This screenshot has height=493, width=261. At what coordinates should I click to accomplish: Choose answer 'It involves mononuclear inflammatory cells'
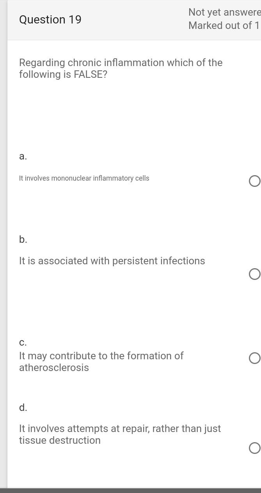click(84, 178)
